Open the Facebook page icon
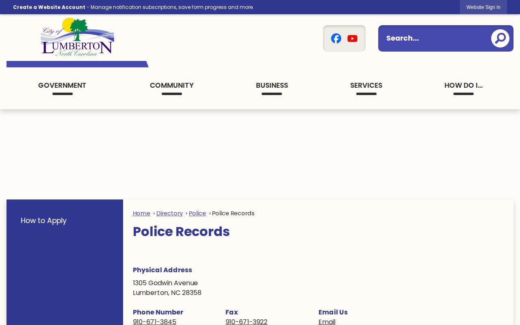The height and width of the screenshot is (325, 520). pyautogui.click(x=336, y=39)
